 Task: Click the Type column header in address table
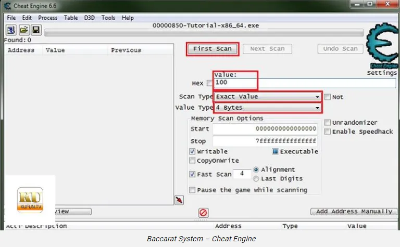click(290, 226)
